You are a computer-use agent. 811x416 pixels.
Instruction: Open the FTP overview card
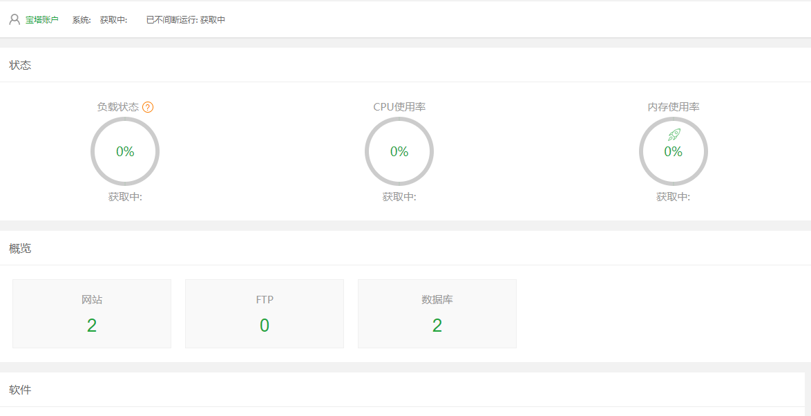265,314
